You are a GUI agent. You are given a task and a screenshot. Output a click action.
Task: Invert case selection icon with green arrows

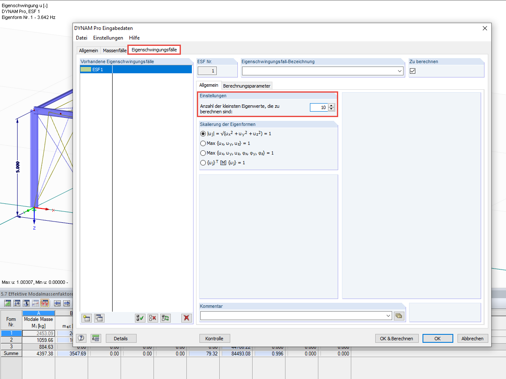click(165, 318)
